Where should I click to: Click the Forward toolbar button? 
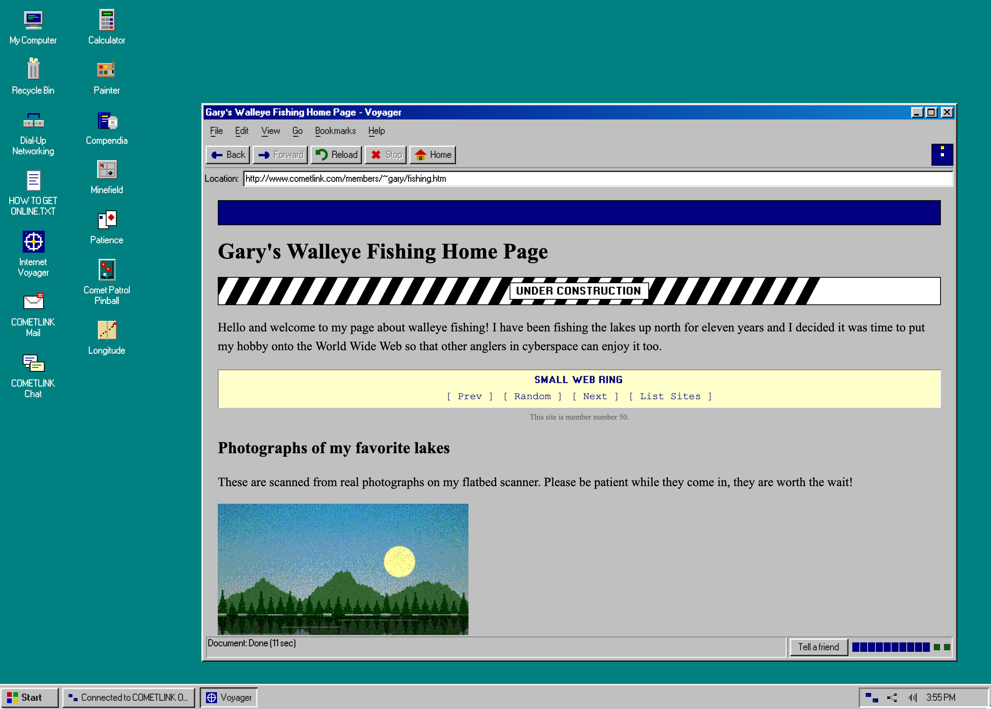tap(280, 155)
